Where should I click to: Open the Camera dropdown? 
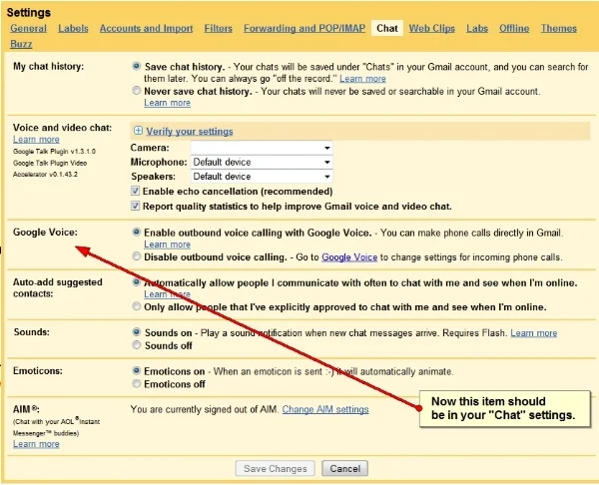[262, 148]
